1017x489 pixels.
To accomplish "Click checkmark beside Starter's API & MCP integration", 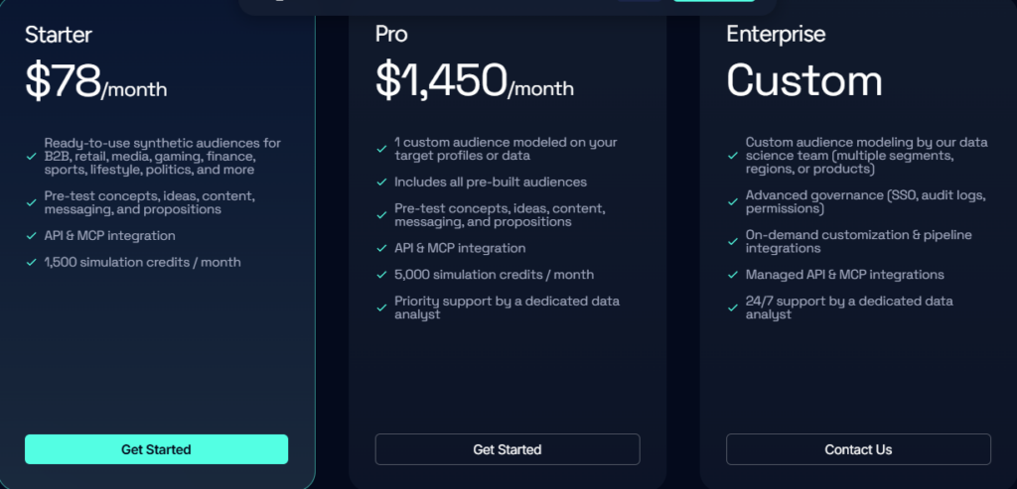I will pos(31,236).
